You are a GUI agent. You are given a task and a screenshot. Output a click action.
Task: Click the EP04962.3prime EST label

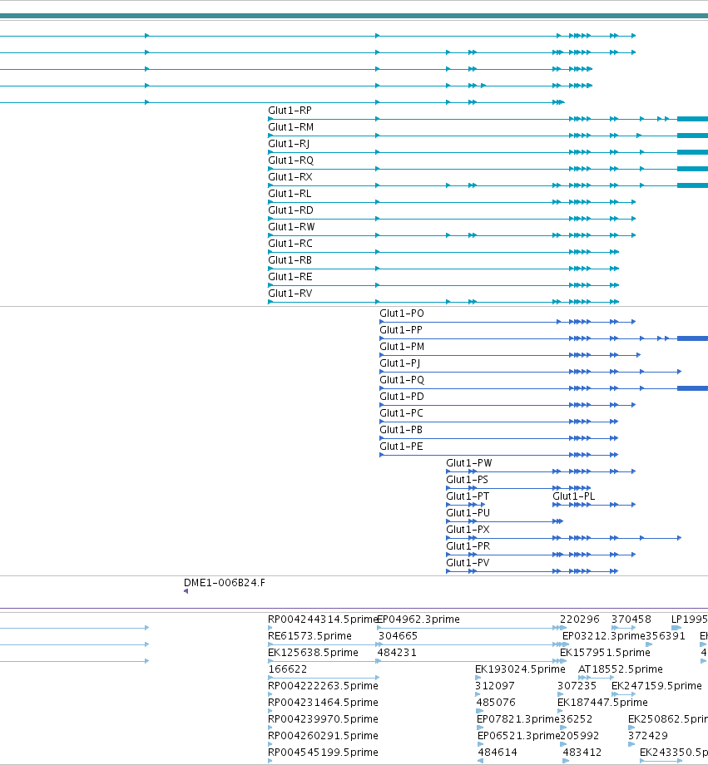[x=418, y=619]
